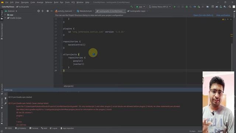Open the Project tool window side tab
This screenshot has height=133, width=236.
(2, 15)
